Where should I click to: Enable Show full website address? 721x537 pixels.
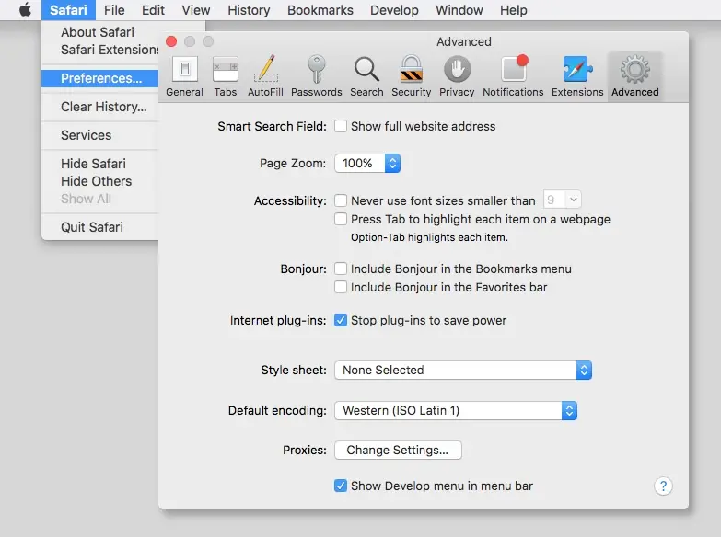pyautogui.click(x=341, y=126)
